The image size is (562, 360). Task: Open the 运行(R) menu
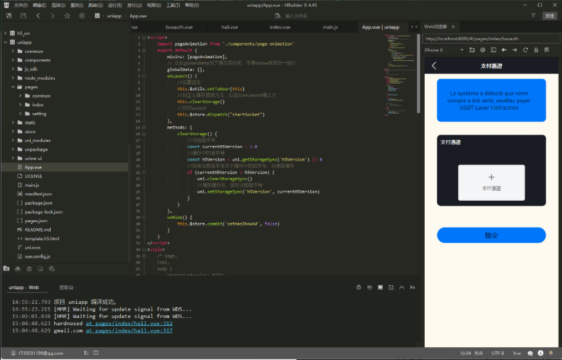[x=114, y=5]
